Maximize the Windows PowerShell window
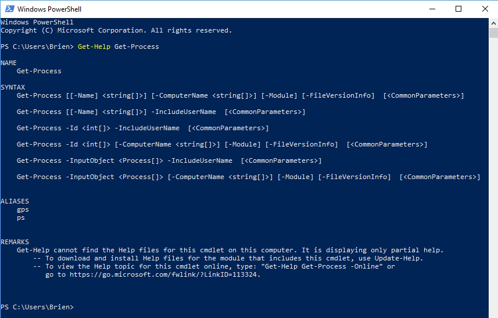The image size is (498, 318). [458, 9]
